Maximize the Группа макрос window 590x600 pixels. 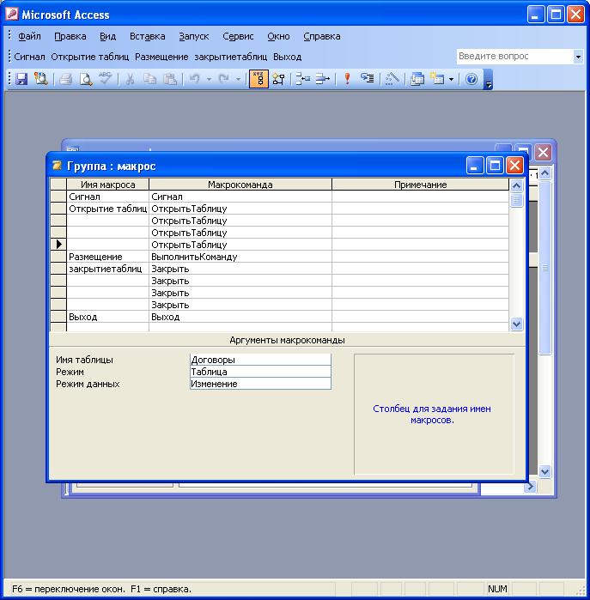pos(495,166)
